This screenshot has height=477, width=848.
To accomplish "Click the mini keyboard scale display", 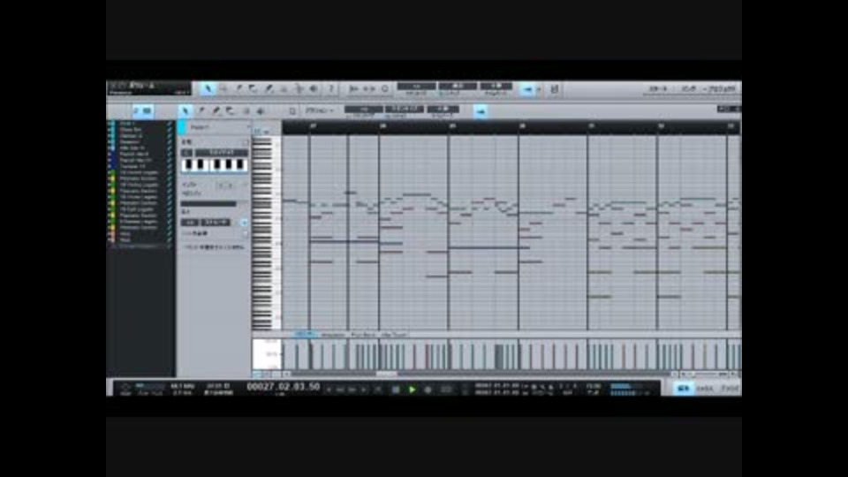I will [x=215, y=165].
